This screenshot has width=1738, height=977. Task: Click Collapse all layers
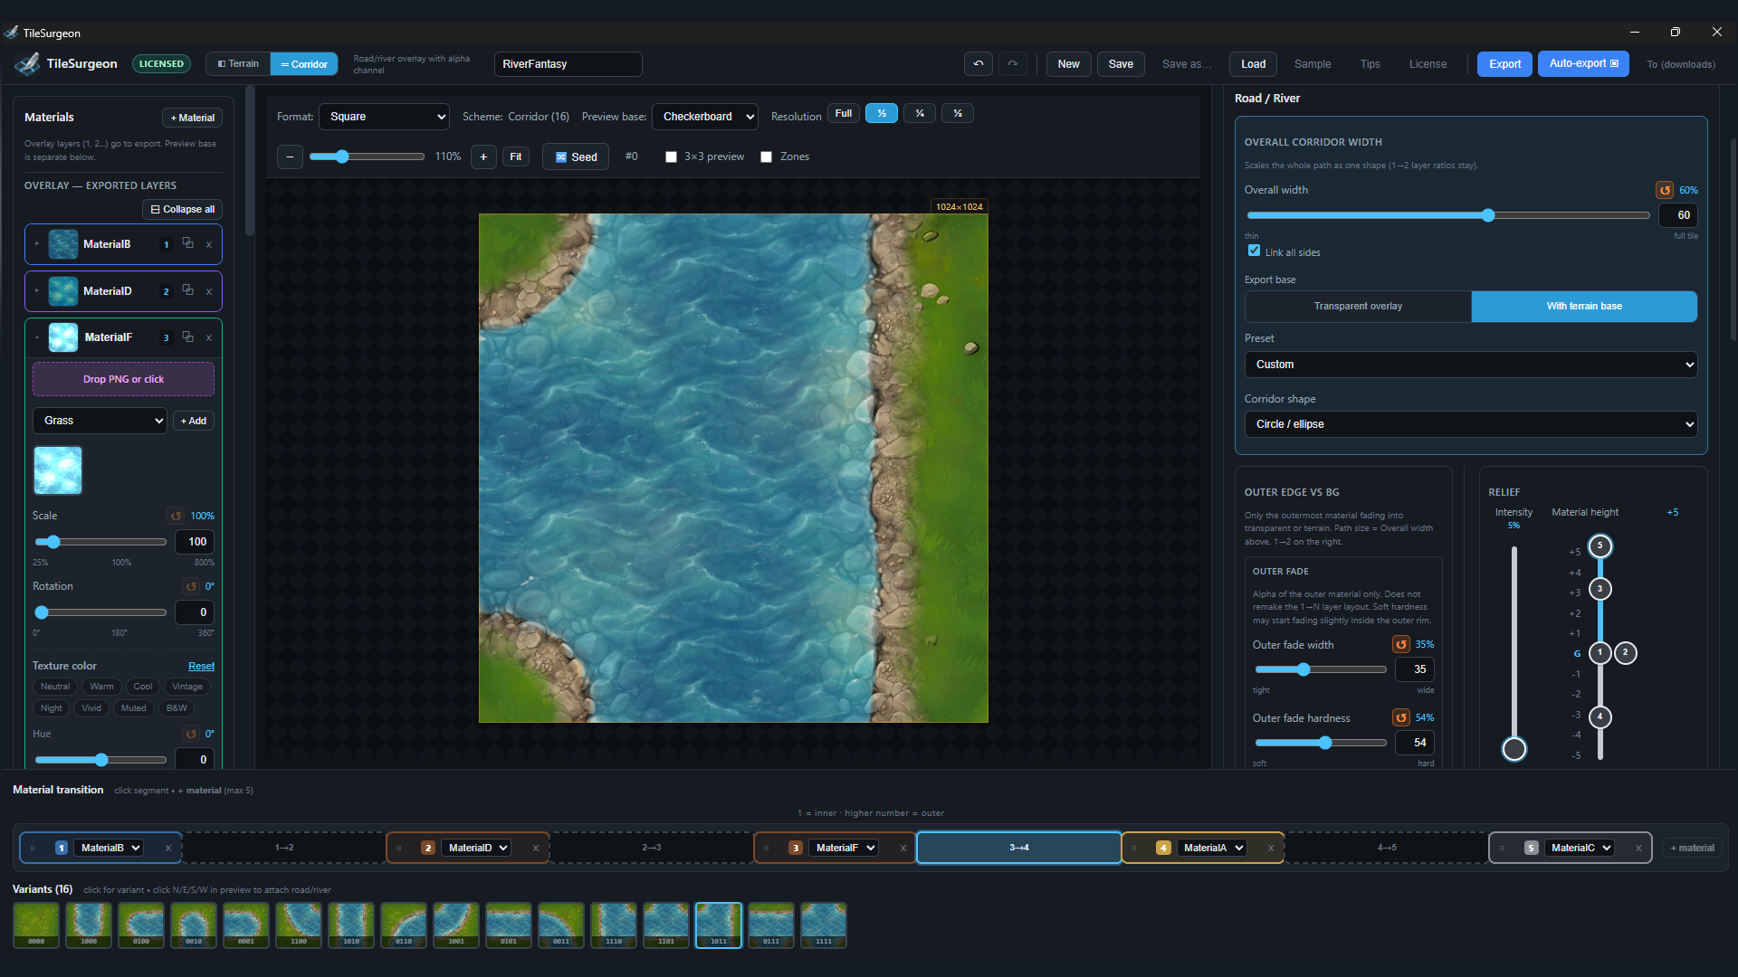pos(182,209)
